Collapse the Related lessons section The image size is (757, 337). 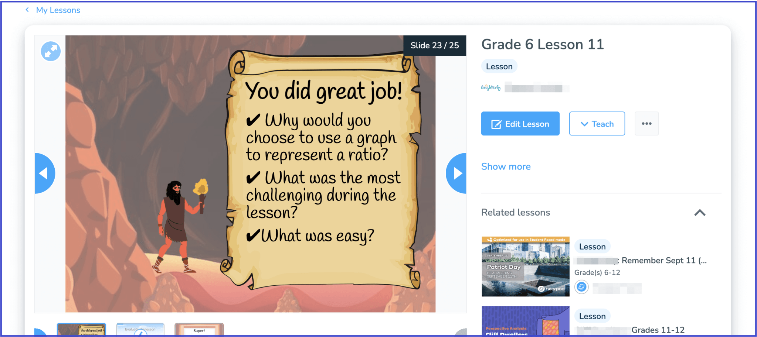699,213
